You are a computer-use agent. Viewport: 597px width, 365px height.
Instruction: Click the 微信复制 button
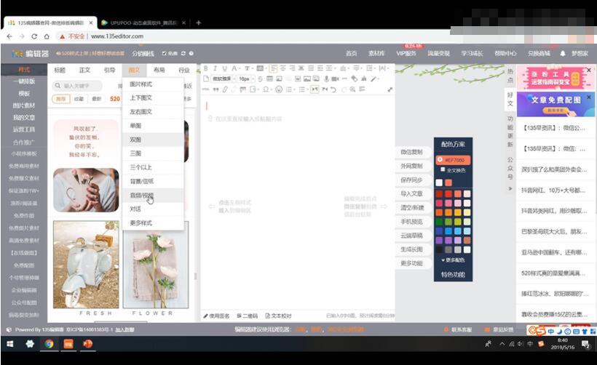click(411, 152)
